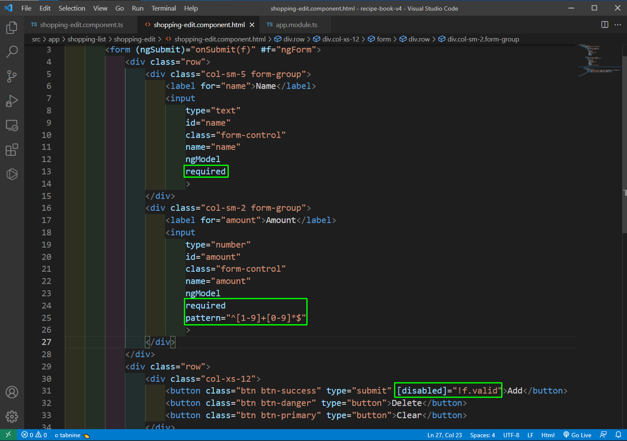Click shopping-list in the breadcrumb
This screenshot has width=627, height=441.
[x=86, y=39]
